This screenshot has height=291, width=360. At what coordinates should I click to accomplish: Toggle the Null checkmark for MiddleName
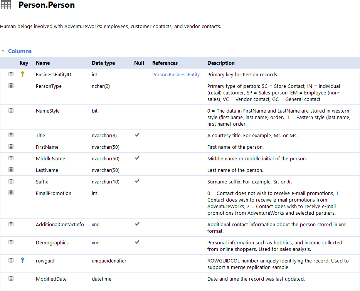[137, 158]
